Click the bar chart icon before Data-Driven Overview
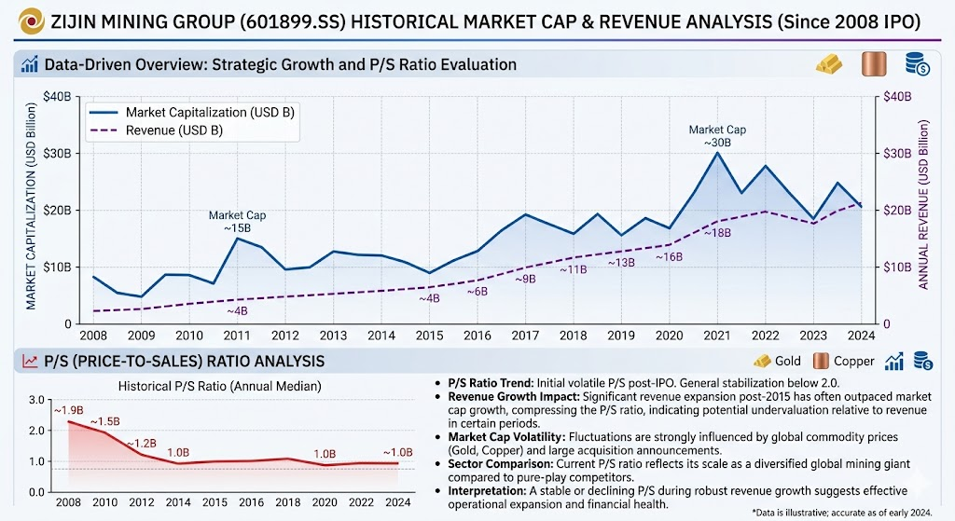Screen dimensions: 955x521 29,64
